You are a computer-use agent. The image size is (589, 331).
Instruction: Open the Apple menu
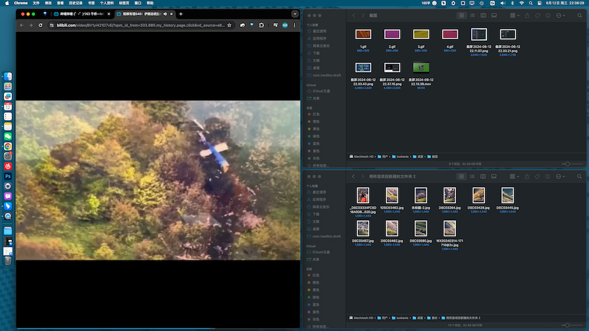pos(7,3)
